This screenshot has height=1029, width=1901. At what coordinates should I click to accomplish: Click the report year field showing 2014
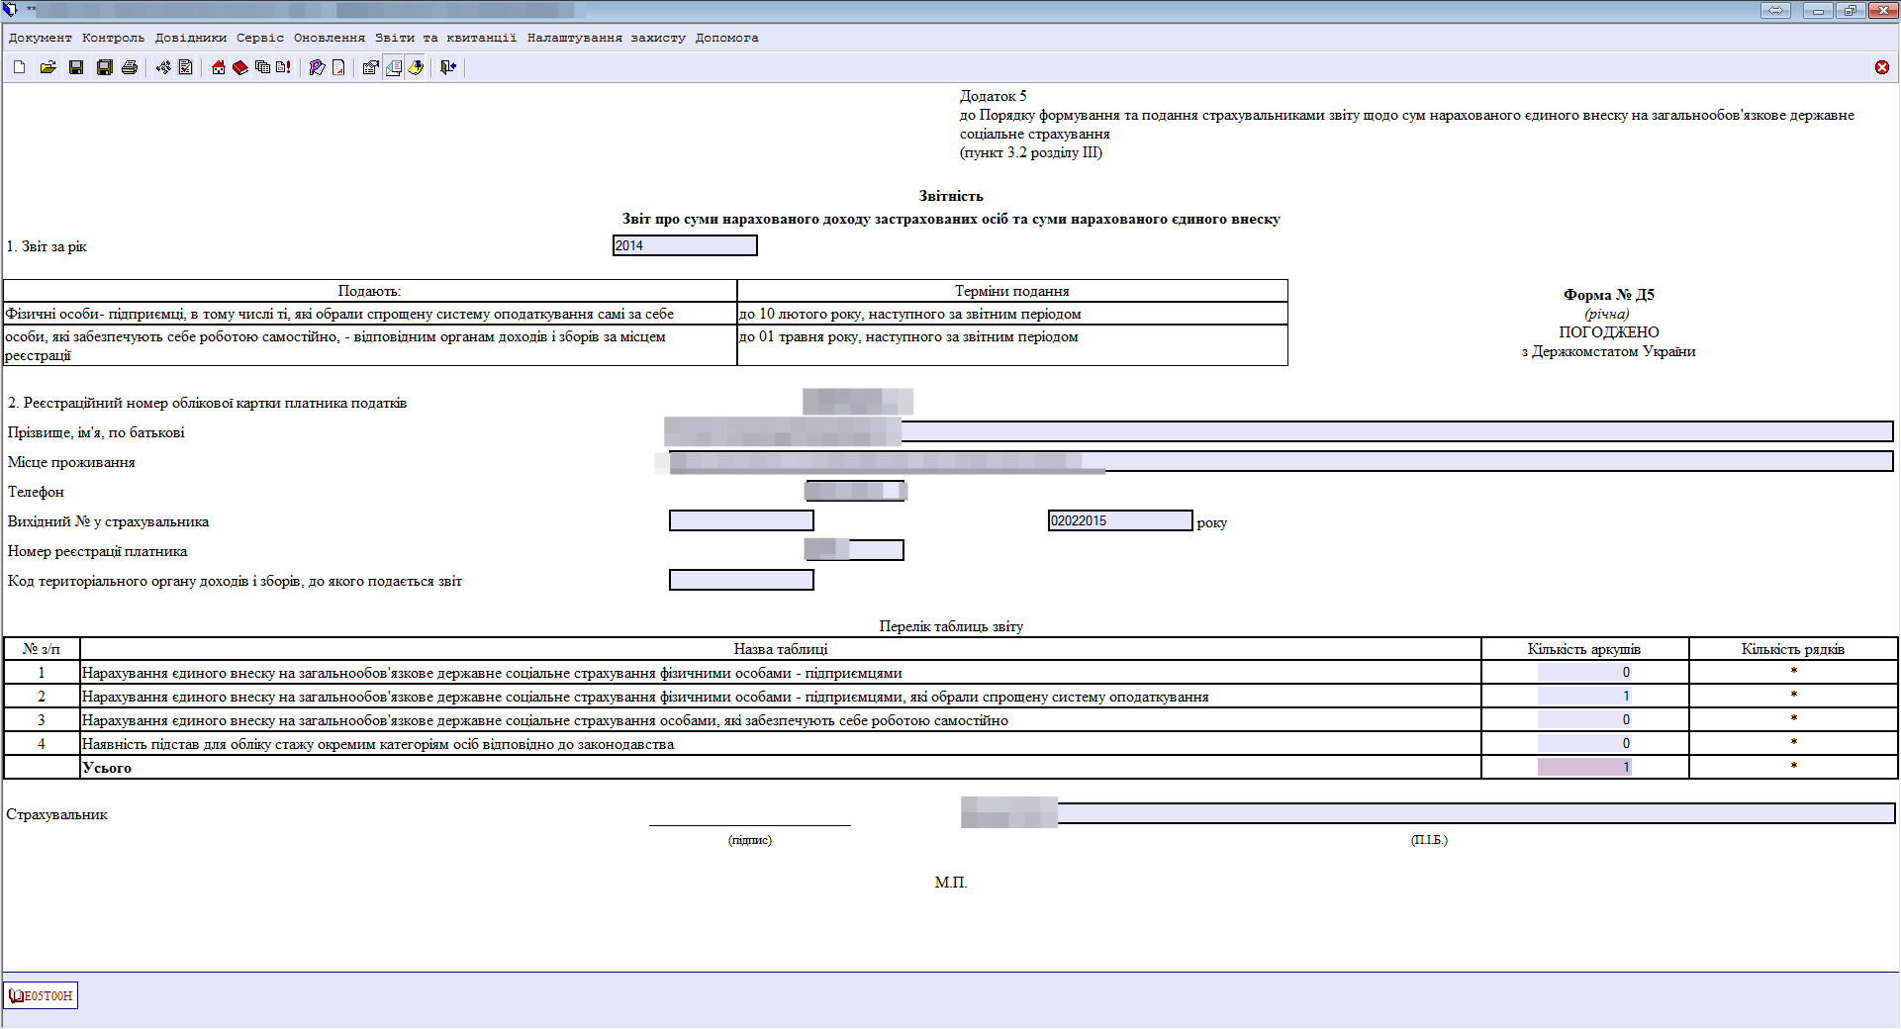pyautogui.click(x=685, y=245)
